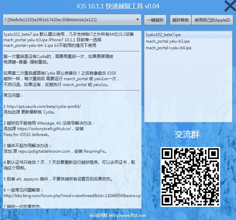Click the title iOS 10.1.1 快速越狱工具 v0.04
Image resolution: width=236 pixels, height=220 pixels.
coord(118,6)
